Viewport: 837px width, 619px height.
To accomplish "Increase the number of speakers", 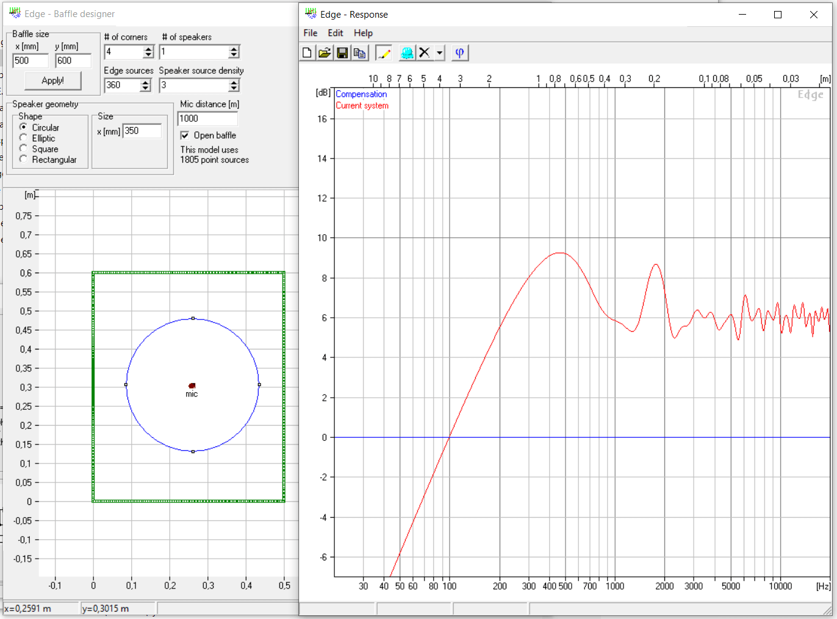I will [234, 49].
